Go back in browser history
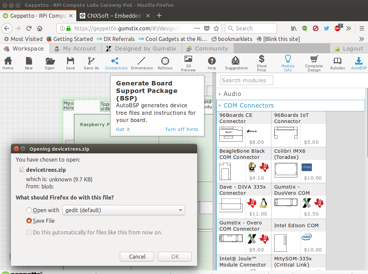Viewport: 368px width, 274px height. 7,28
